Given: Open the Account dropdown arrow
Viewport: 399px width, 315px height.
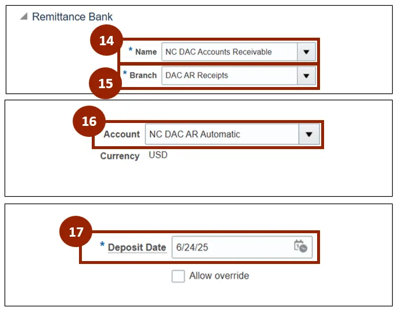Looking at the screenshot, I should pyautogui.click(x=309, y=134).
